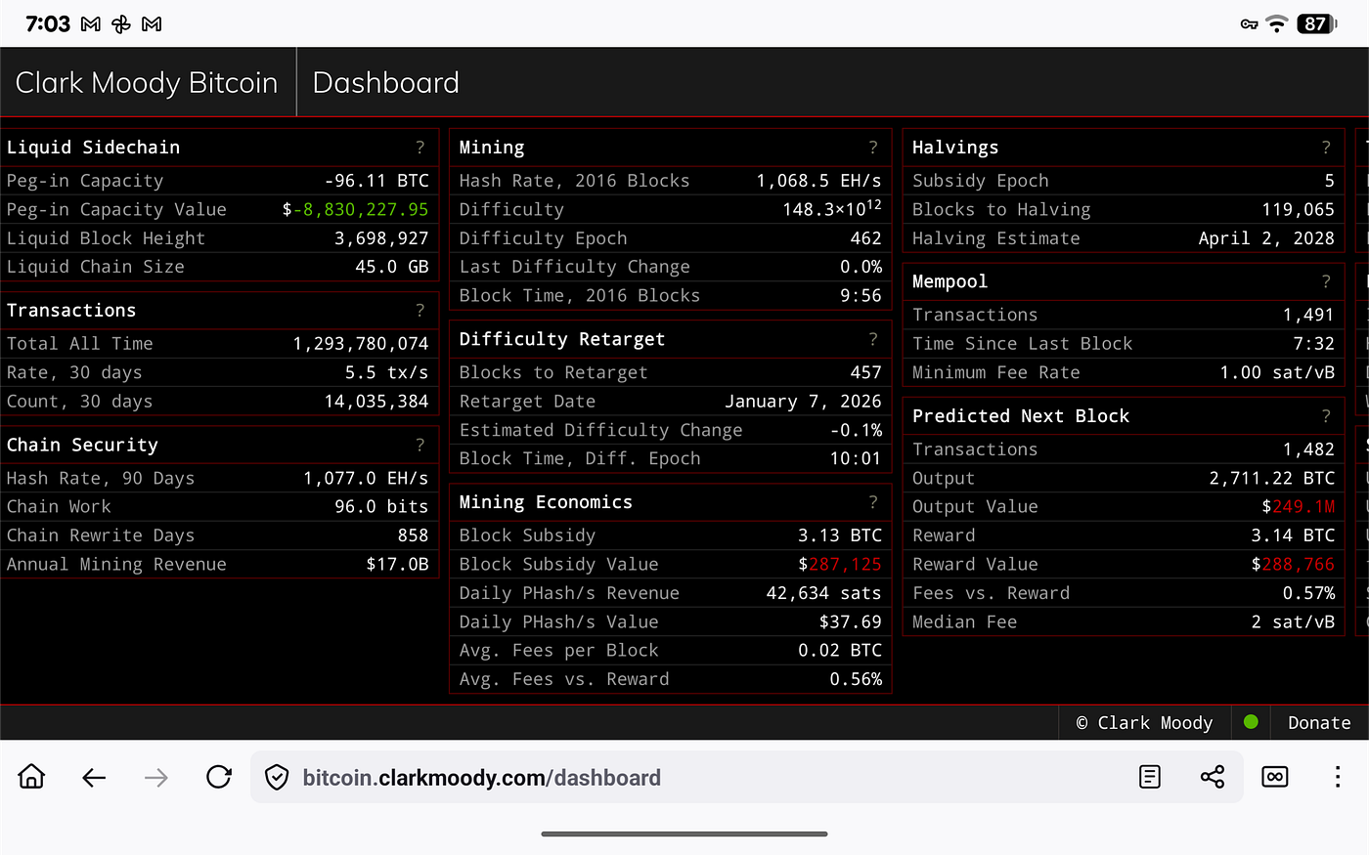This screenshot has width=1369, height=855.
Task: Select the Difficulty Epoch label
Action: click(x=544, y=238)
